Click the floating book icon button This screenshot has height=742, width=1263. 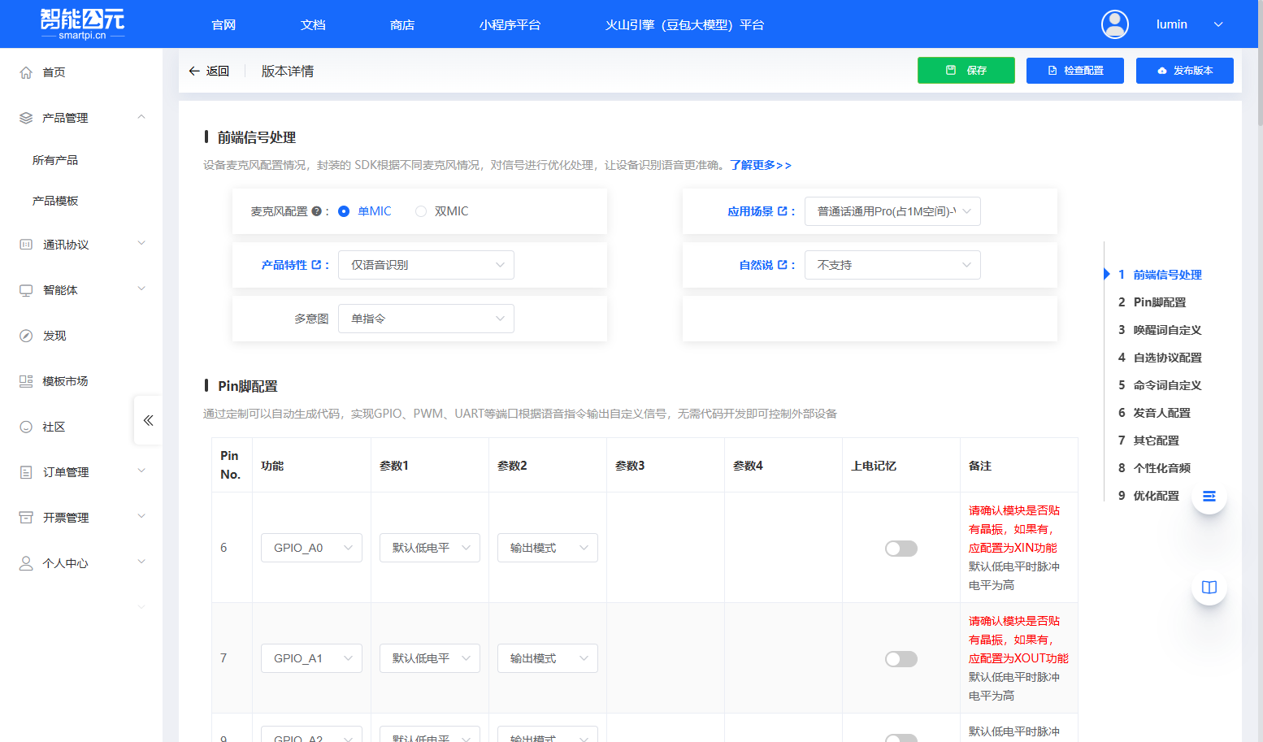(x=1209, y=588)
